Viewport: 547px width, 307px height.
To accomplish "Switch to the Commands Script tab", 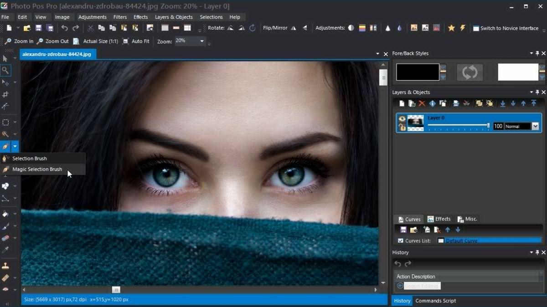I will (x=435, y=301).
